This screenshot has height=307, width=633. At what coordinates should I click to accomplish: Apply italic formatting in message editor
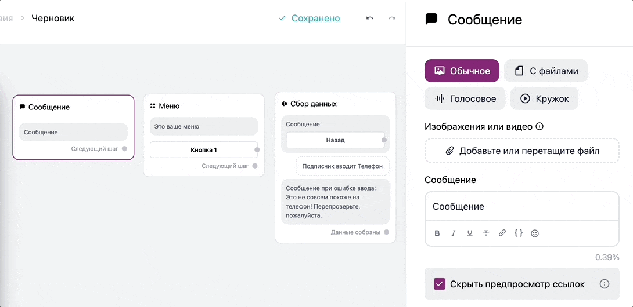(x=454, y=233)
